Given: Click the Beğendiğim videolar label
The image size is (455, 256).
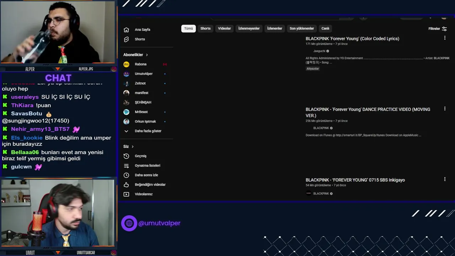Looking at the screenshot, I should 150,185.
